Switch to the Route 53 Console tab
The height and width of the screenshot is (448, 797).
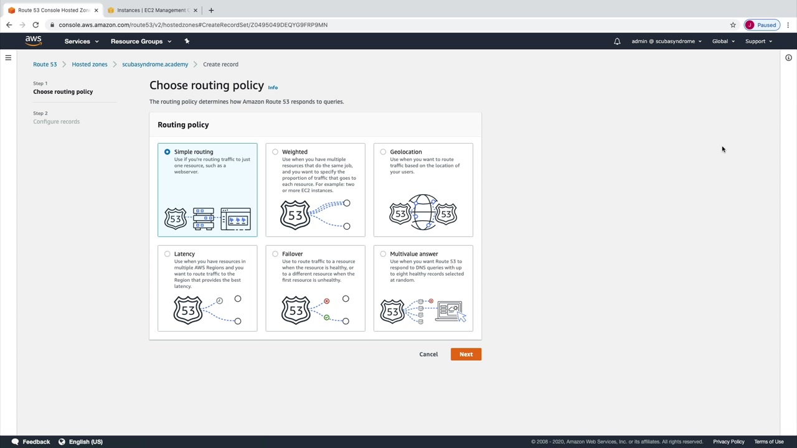[54, 10]
